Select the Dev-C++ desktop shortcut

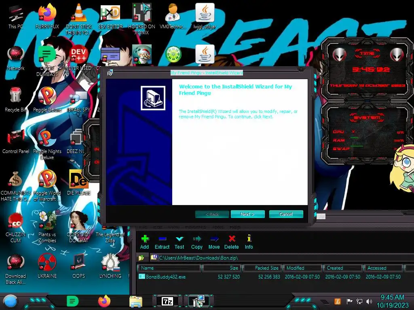79,58
